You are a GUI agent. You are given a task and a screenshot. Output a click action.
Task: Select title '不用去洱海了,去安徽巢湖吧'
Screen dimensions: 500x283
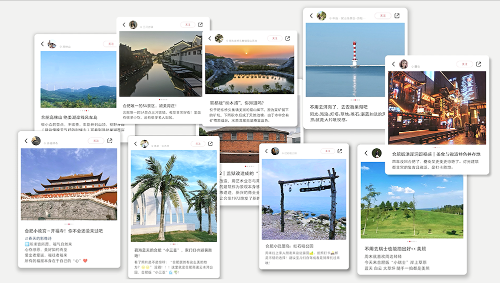tap(338, 107)
